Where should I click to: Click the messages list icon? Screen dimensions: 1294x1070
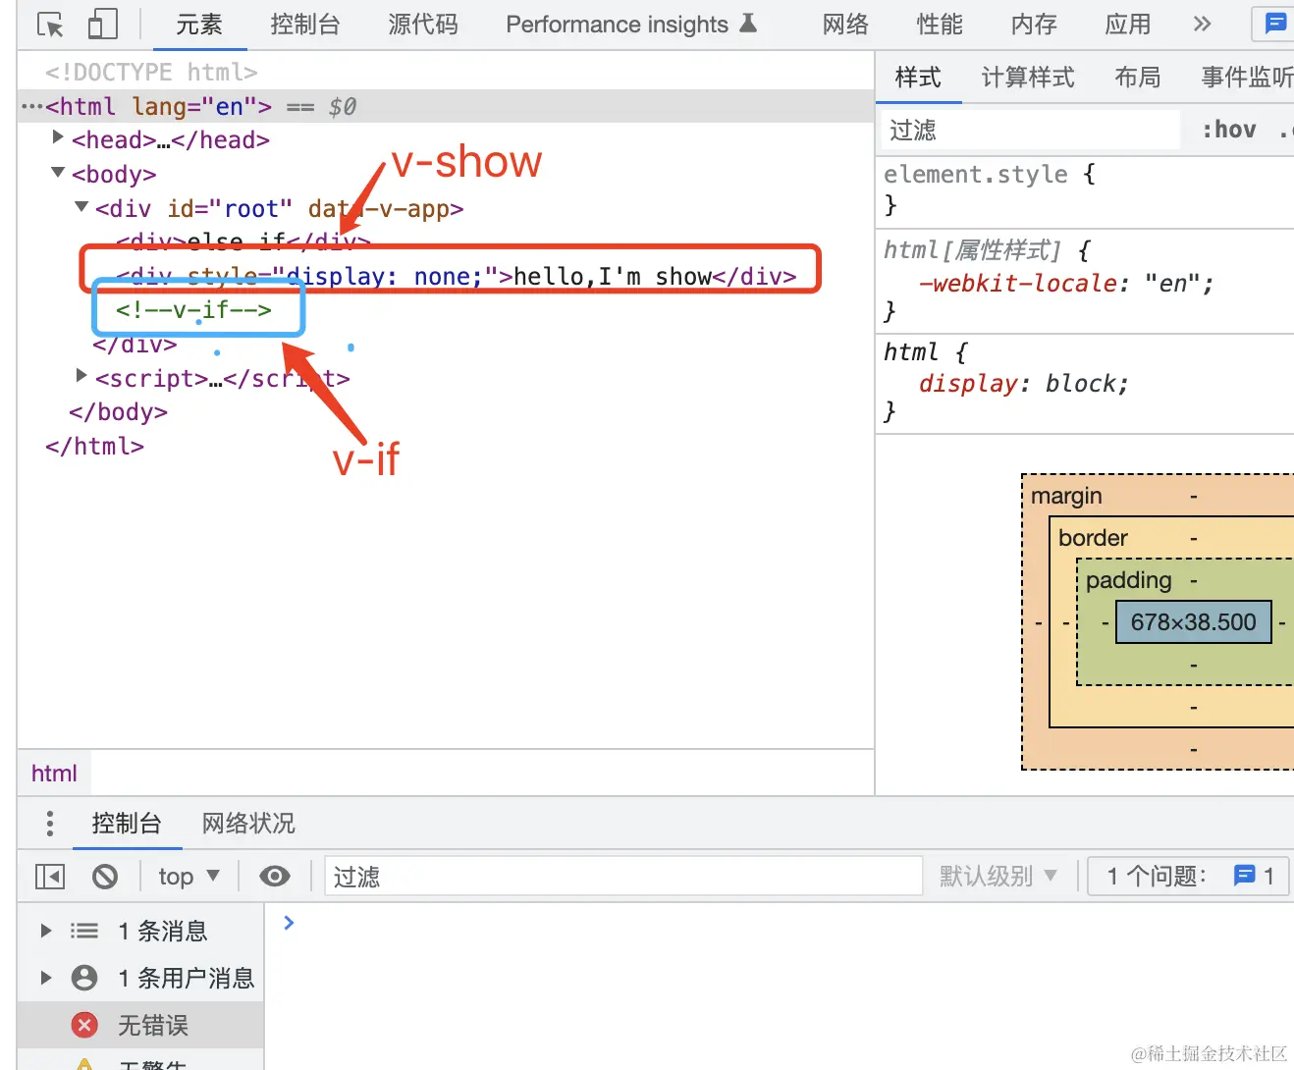(x=84, y=931)
